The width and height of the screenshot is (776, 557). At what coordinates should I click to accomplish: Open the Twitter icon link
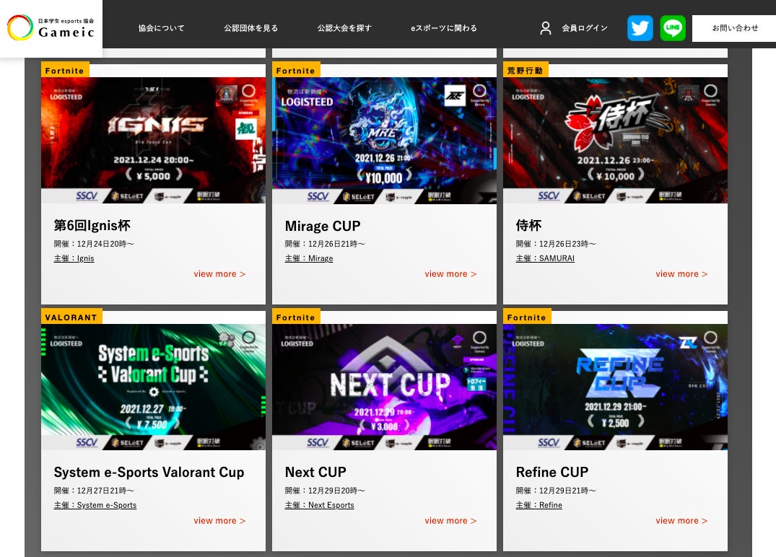click(640, 27)
